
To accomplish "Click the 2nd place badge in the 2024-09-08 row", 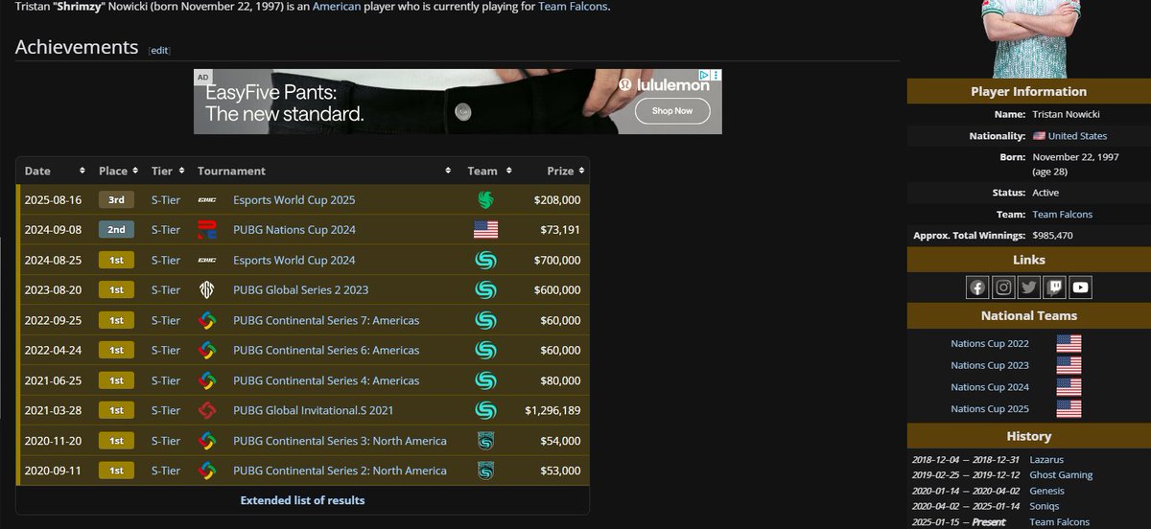I will [x=116, y=230].
